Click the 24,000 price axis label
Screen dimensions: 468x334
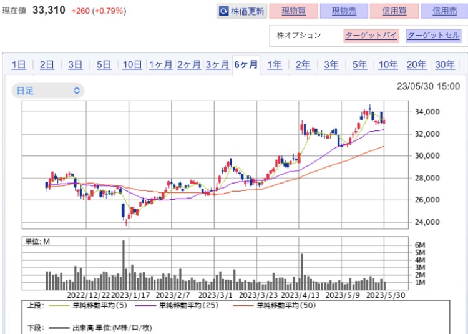click(427, 222)
